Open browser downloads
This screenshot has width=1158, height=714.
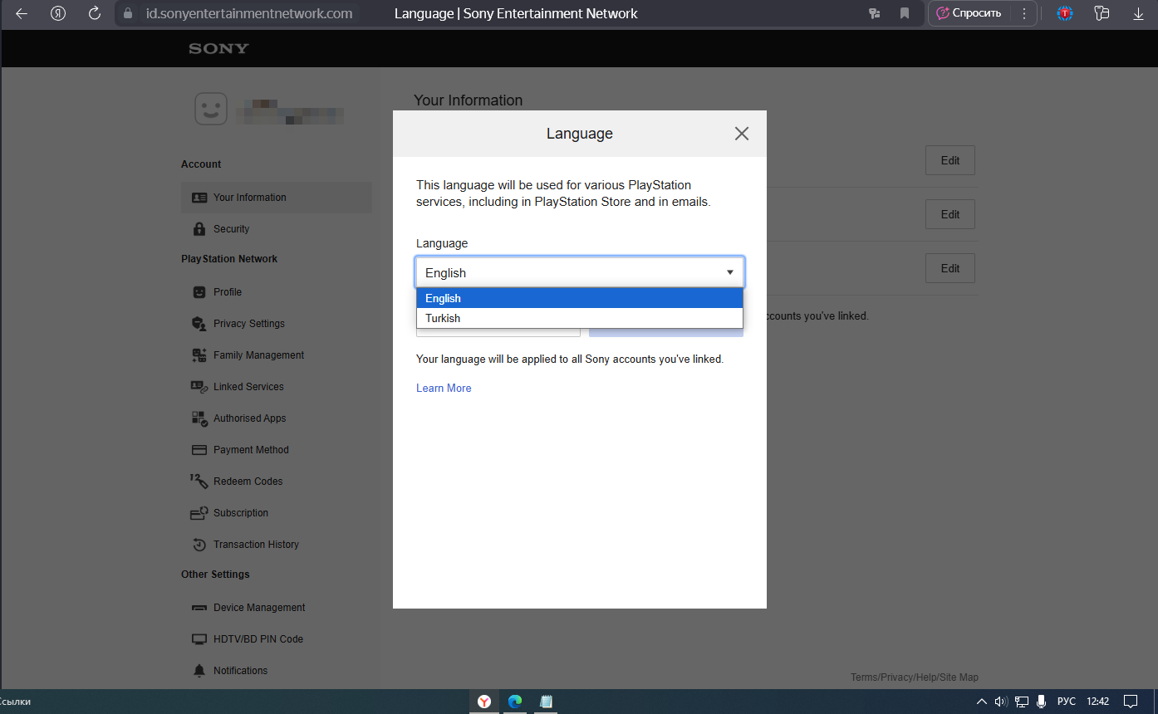click(1139, 13)
